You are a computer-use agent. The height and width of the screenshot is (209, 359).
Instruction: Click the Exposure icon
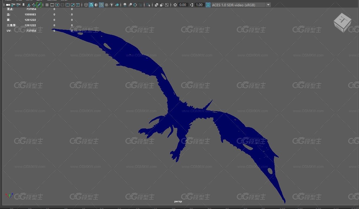point(175,5)
